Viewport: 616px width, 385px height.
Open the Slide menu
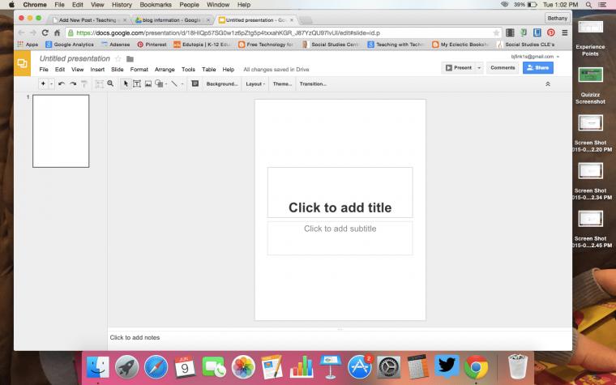tap(117, 69)
